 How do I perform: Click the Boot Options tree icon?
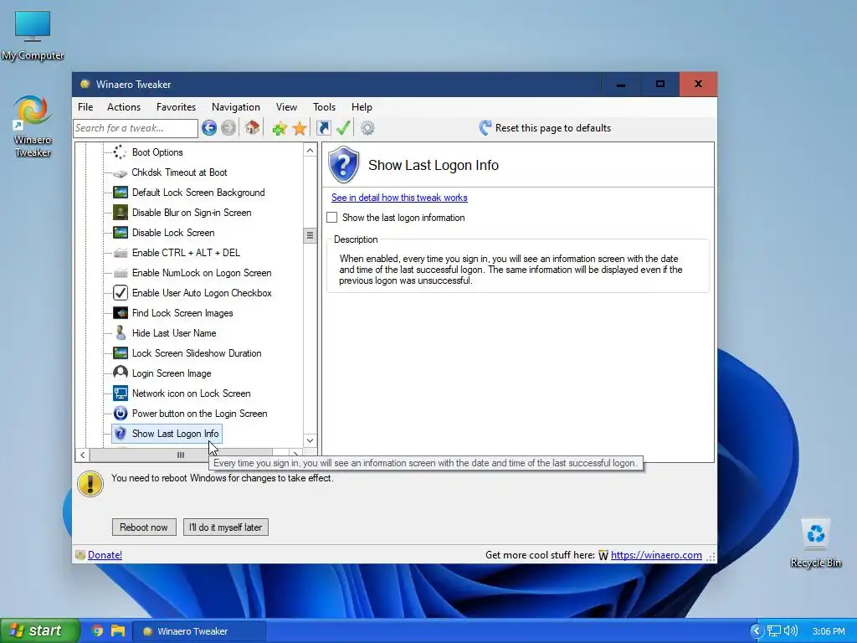click(x=121, y=152)
